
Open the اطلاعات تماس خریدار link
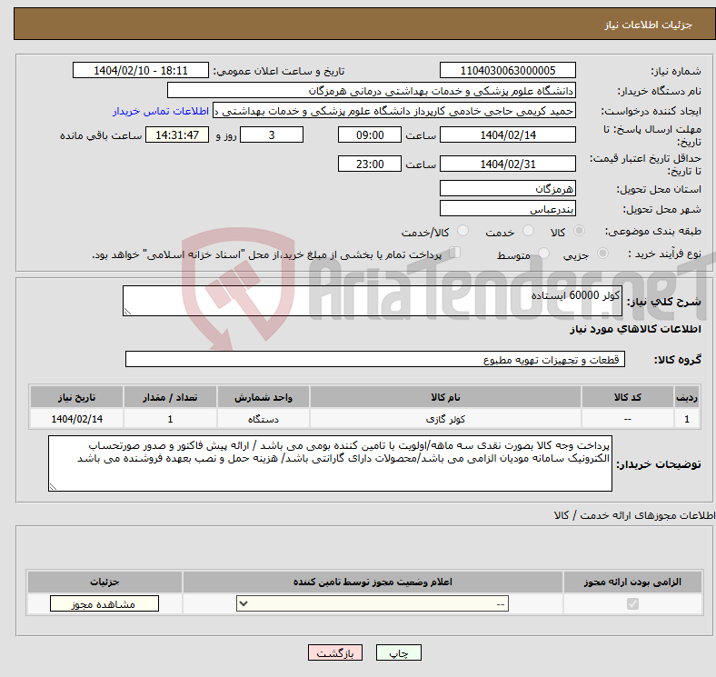[161, 110]
